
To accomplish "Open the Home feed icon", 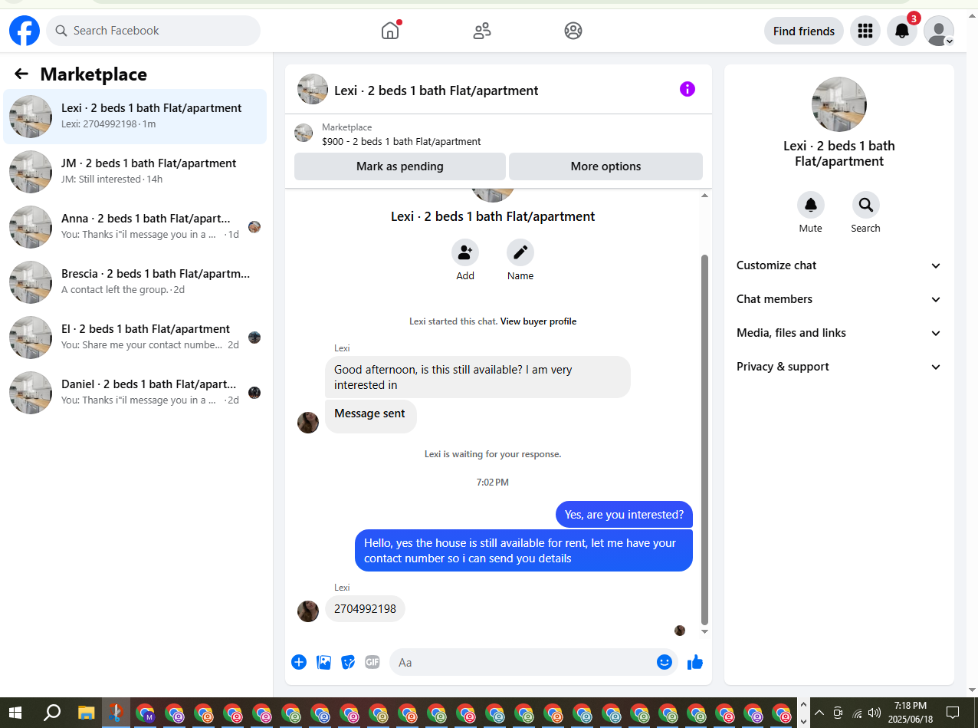I will tap(391, 31).
